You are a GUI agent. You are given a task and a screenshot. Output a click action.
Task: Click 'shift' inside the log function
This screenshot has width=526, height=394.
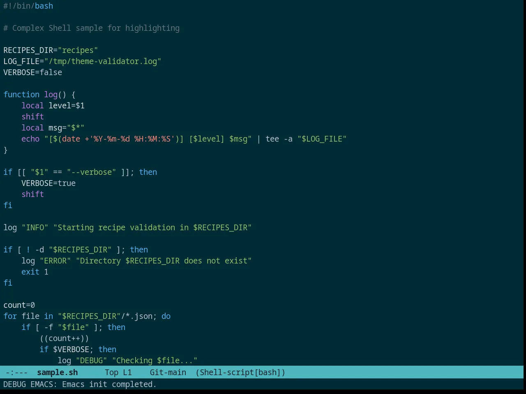click(33, 117)
